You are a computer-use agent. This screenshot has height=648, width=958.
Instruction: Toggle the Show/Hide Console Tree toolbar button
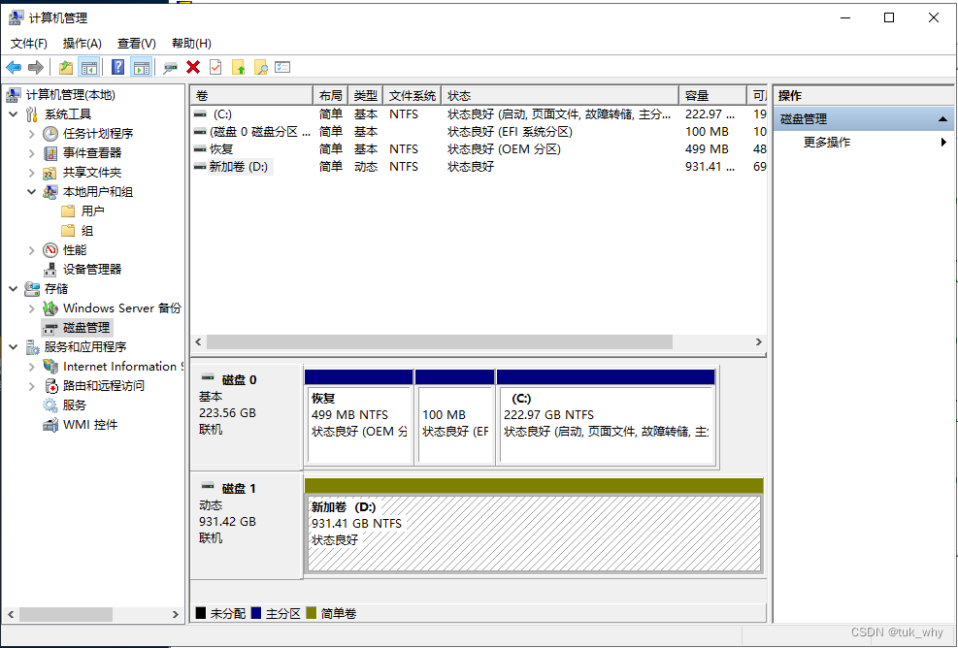click(89, 67)
